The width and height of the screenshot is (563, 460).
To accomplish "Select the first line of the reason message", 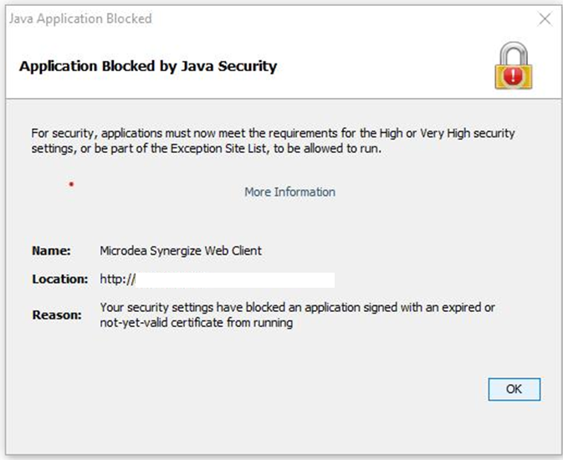I will click(297, 308).
